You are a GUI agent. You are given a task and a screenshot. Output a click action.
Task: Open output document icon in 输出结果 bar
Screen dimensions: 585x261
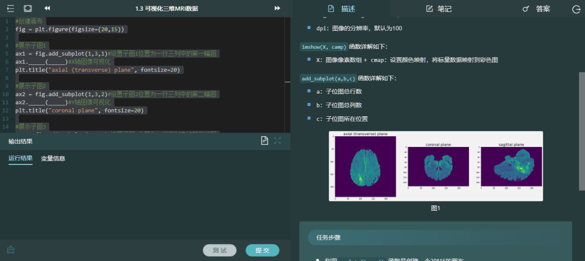click(264, 140)
